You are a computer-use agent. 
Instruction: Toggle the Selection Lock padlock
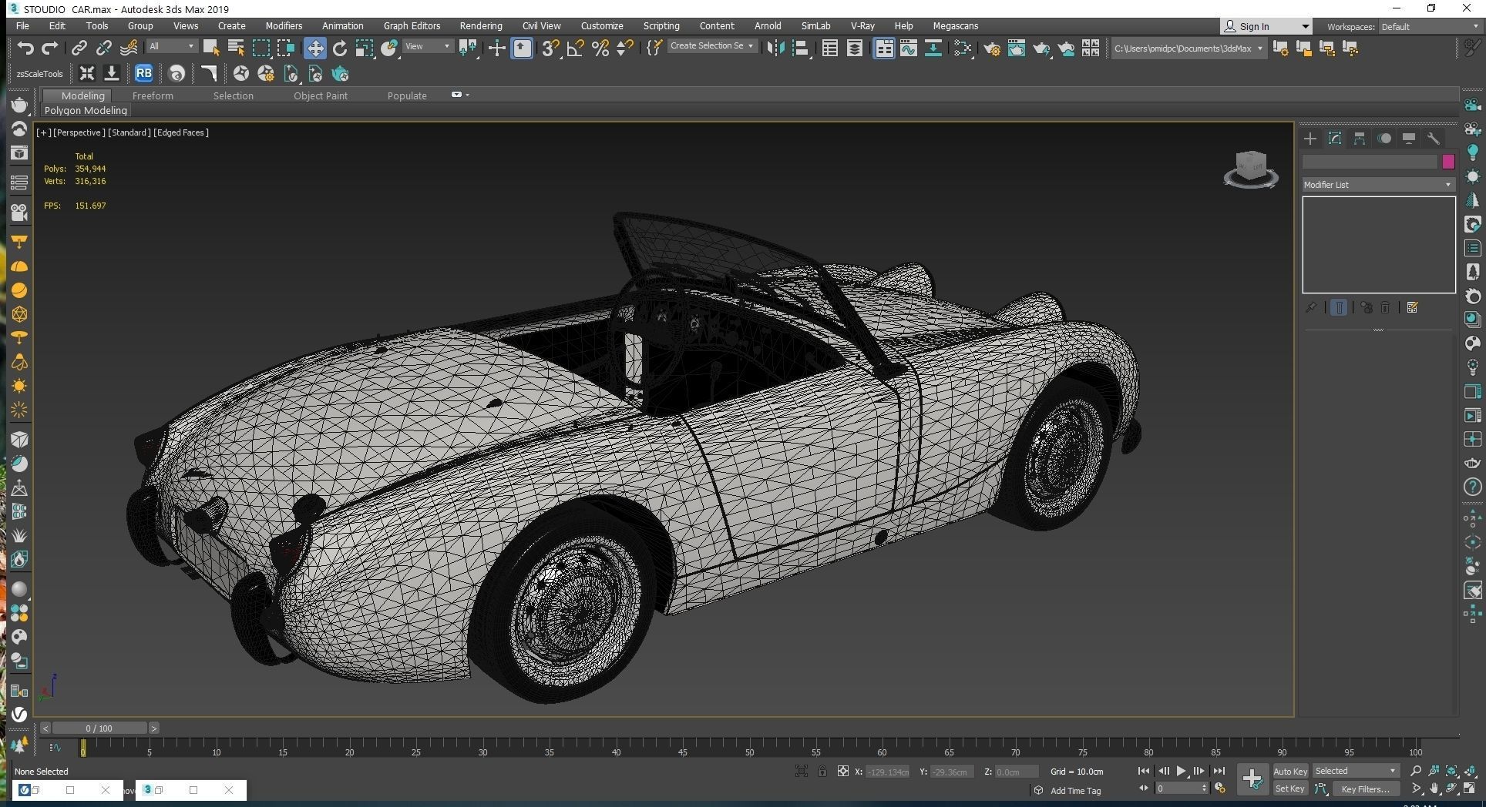point(822,771)
